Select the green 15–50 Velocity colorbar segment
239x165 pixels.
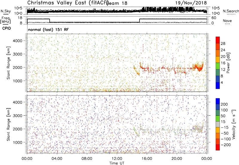click(x=218, y=119)
